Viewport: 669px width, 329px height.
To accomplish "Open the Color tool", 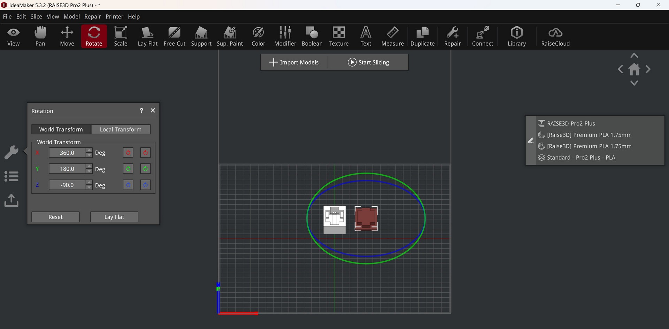I will pyautogui.click(x=259, y=36).
